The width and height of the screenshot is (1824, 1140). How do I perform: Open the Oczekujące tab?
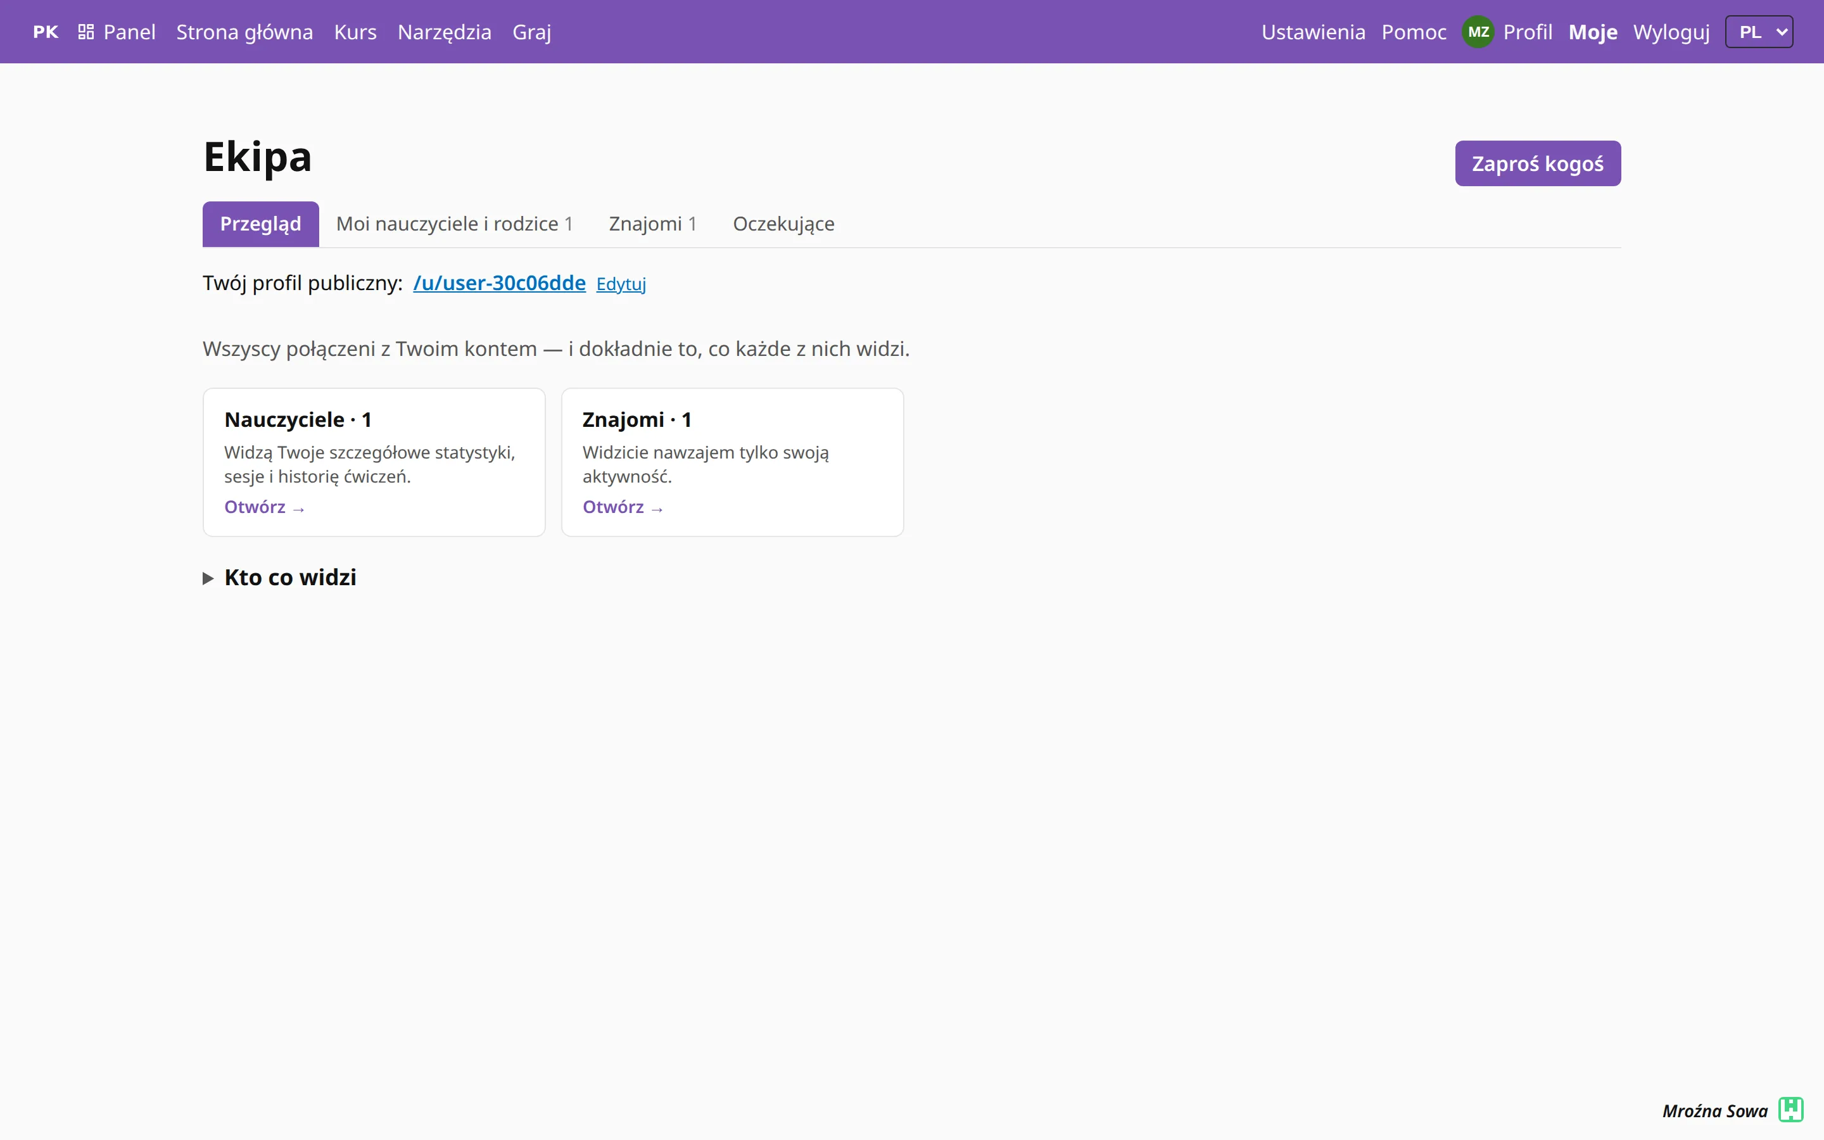click(x=784, y=224)
